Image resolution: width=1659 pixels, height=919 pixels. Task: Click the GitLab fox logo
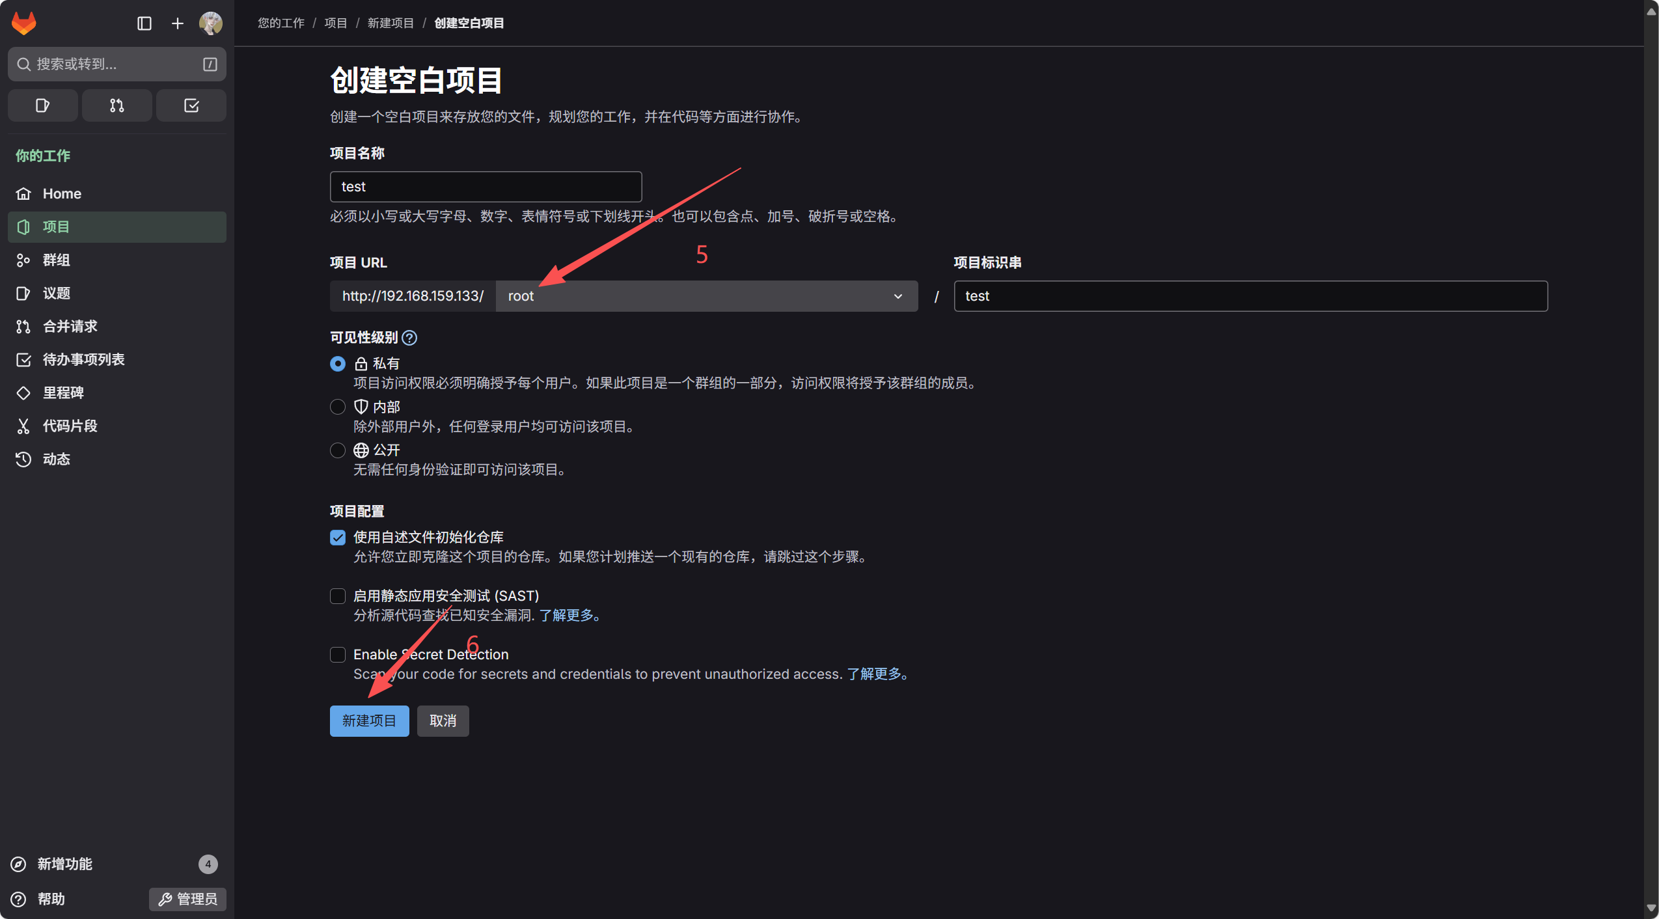[24, 23]
